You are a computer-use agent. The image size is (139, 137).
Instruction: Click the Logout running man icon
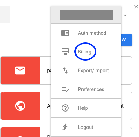[65, 127]
